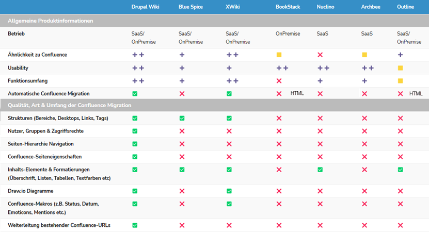Collapse the Qualität, Art & Umfang section header

coord(70,105)
